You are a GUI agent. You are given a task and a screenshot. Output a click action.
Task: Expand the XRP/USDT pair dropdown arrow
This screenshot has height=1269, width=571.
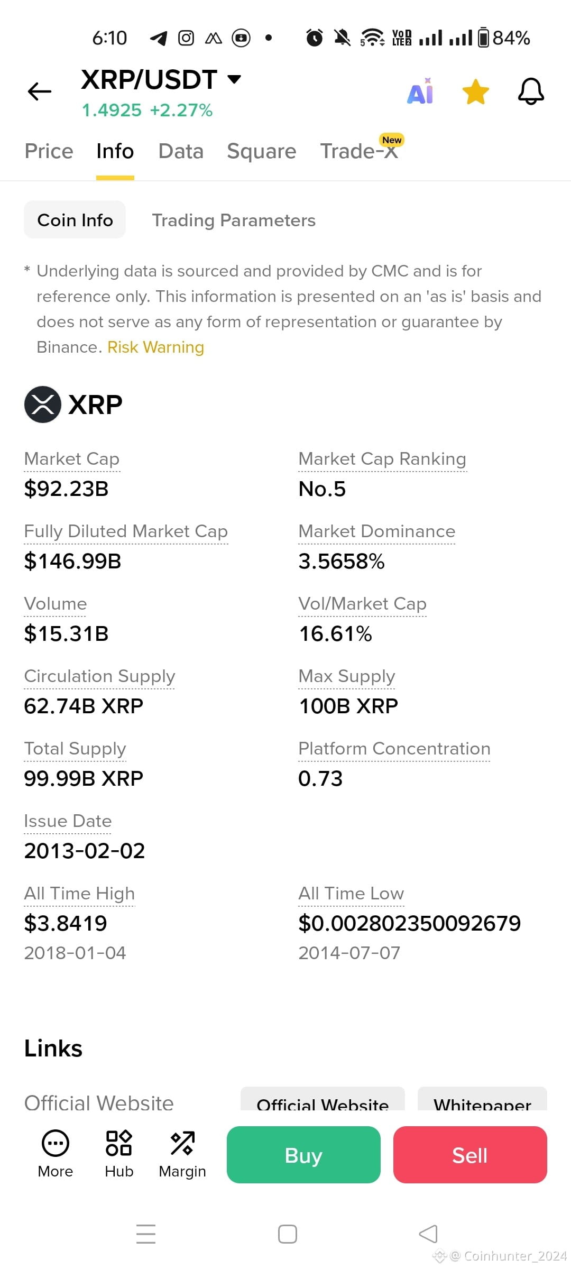pos(234,79)
